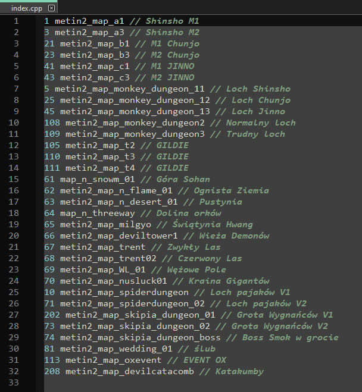Click GILDIE comment on line 14
This screenshot has width=362, height=392.
[x=173, y=168]
